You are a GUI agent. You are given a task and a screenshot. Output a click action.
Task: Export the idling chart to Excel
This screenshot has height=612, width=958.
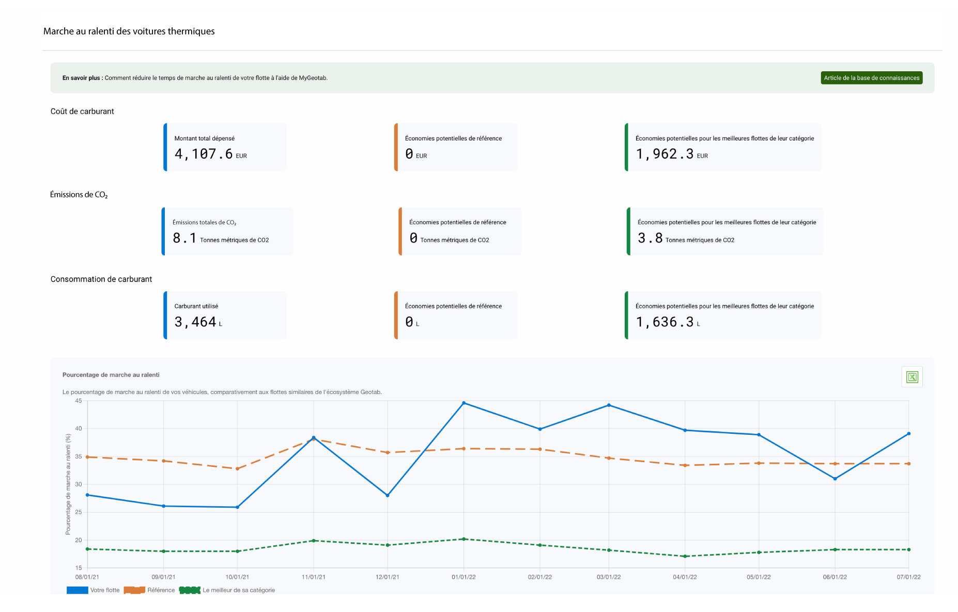tap(911, 377)
